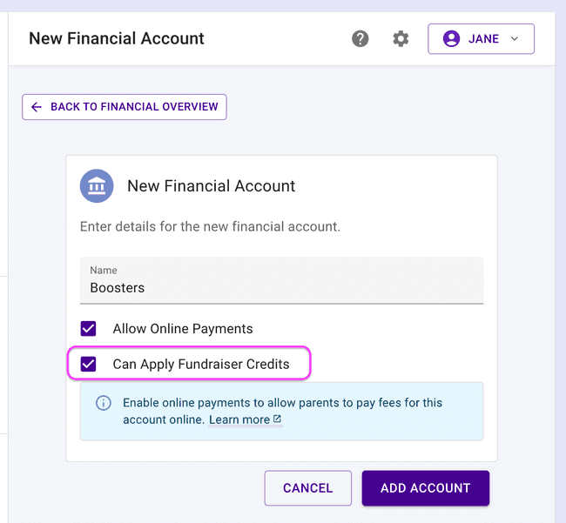Screen dimensions: 566x523
Task: Click the Allow Online Payments label text
Action: (x=183, y=329)
